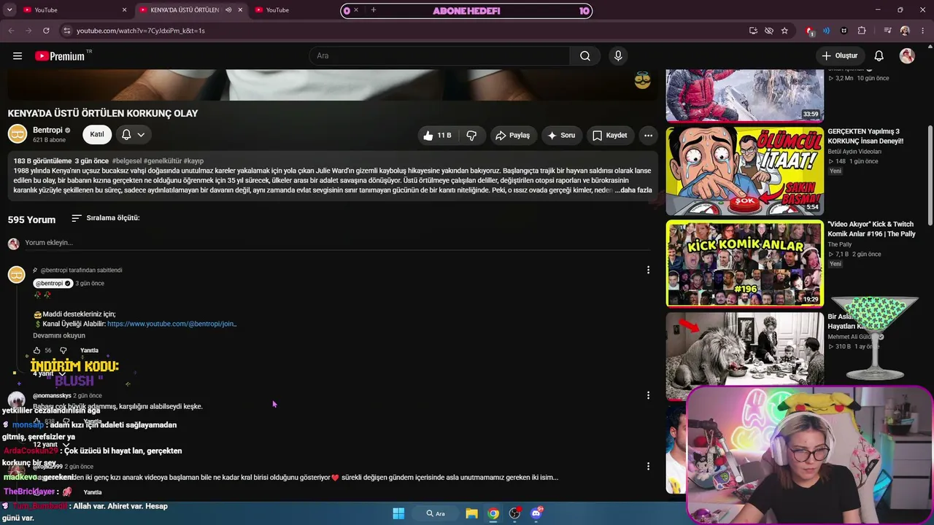View site information in address bar
The width and height of the screenshot is (934, 525).
click(x=66, y=31)
